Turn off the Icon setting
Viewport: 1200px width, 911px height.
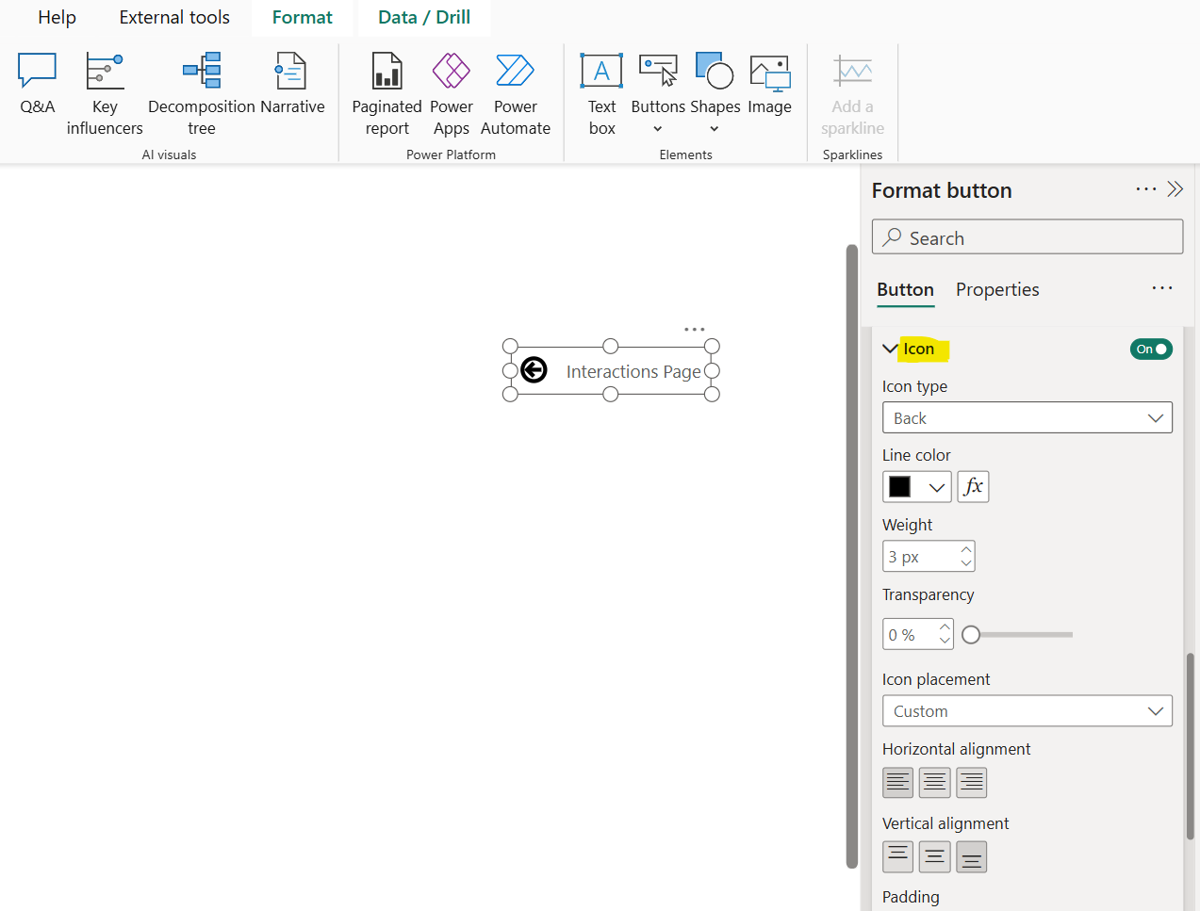pyautogui.click(x=1151, y=349)
